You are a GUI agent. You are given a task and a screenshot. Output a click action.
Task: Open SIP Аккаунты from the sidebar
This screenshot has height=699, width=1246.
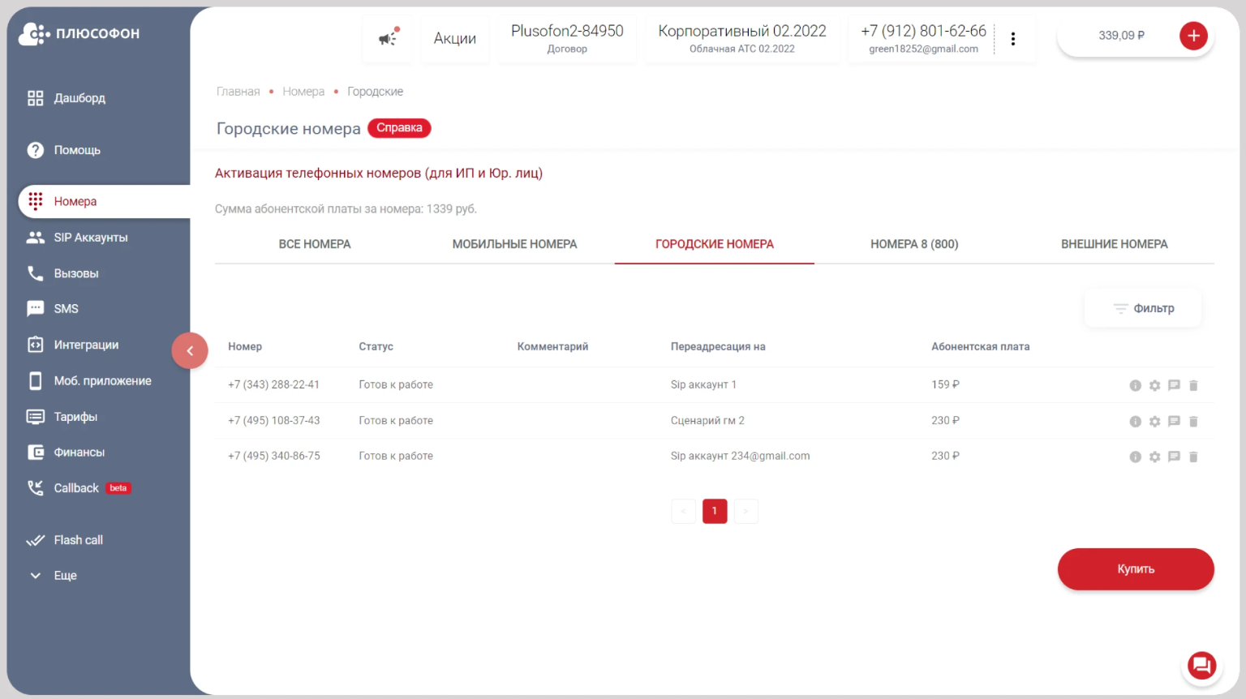click(35, 237)
